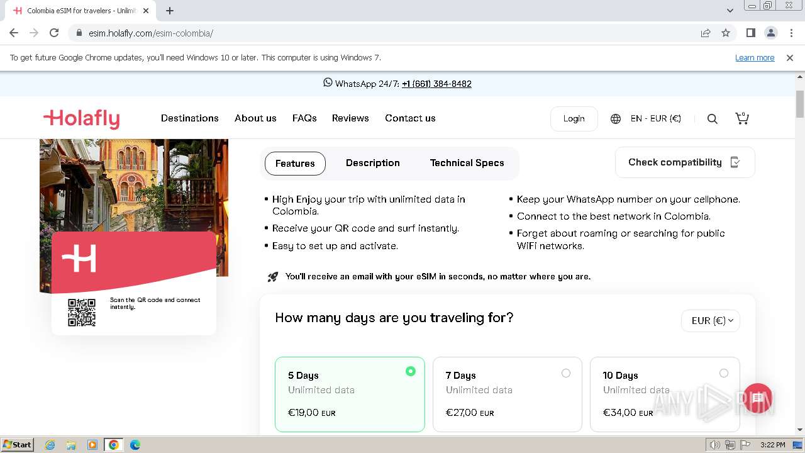Click the WhatsApp phone number link

click(x=436, y=84)
